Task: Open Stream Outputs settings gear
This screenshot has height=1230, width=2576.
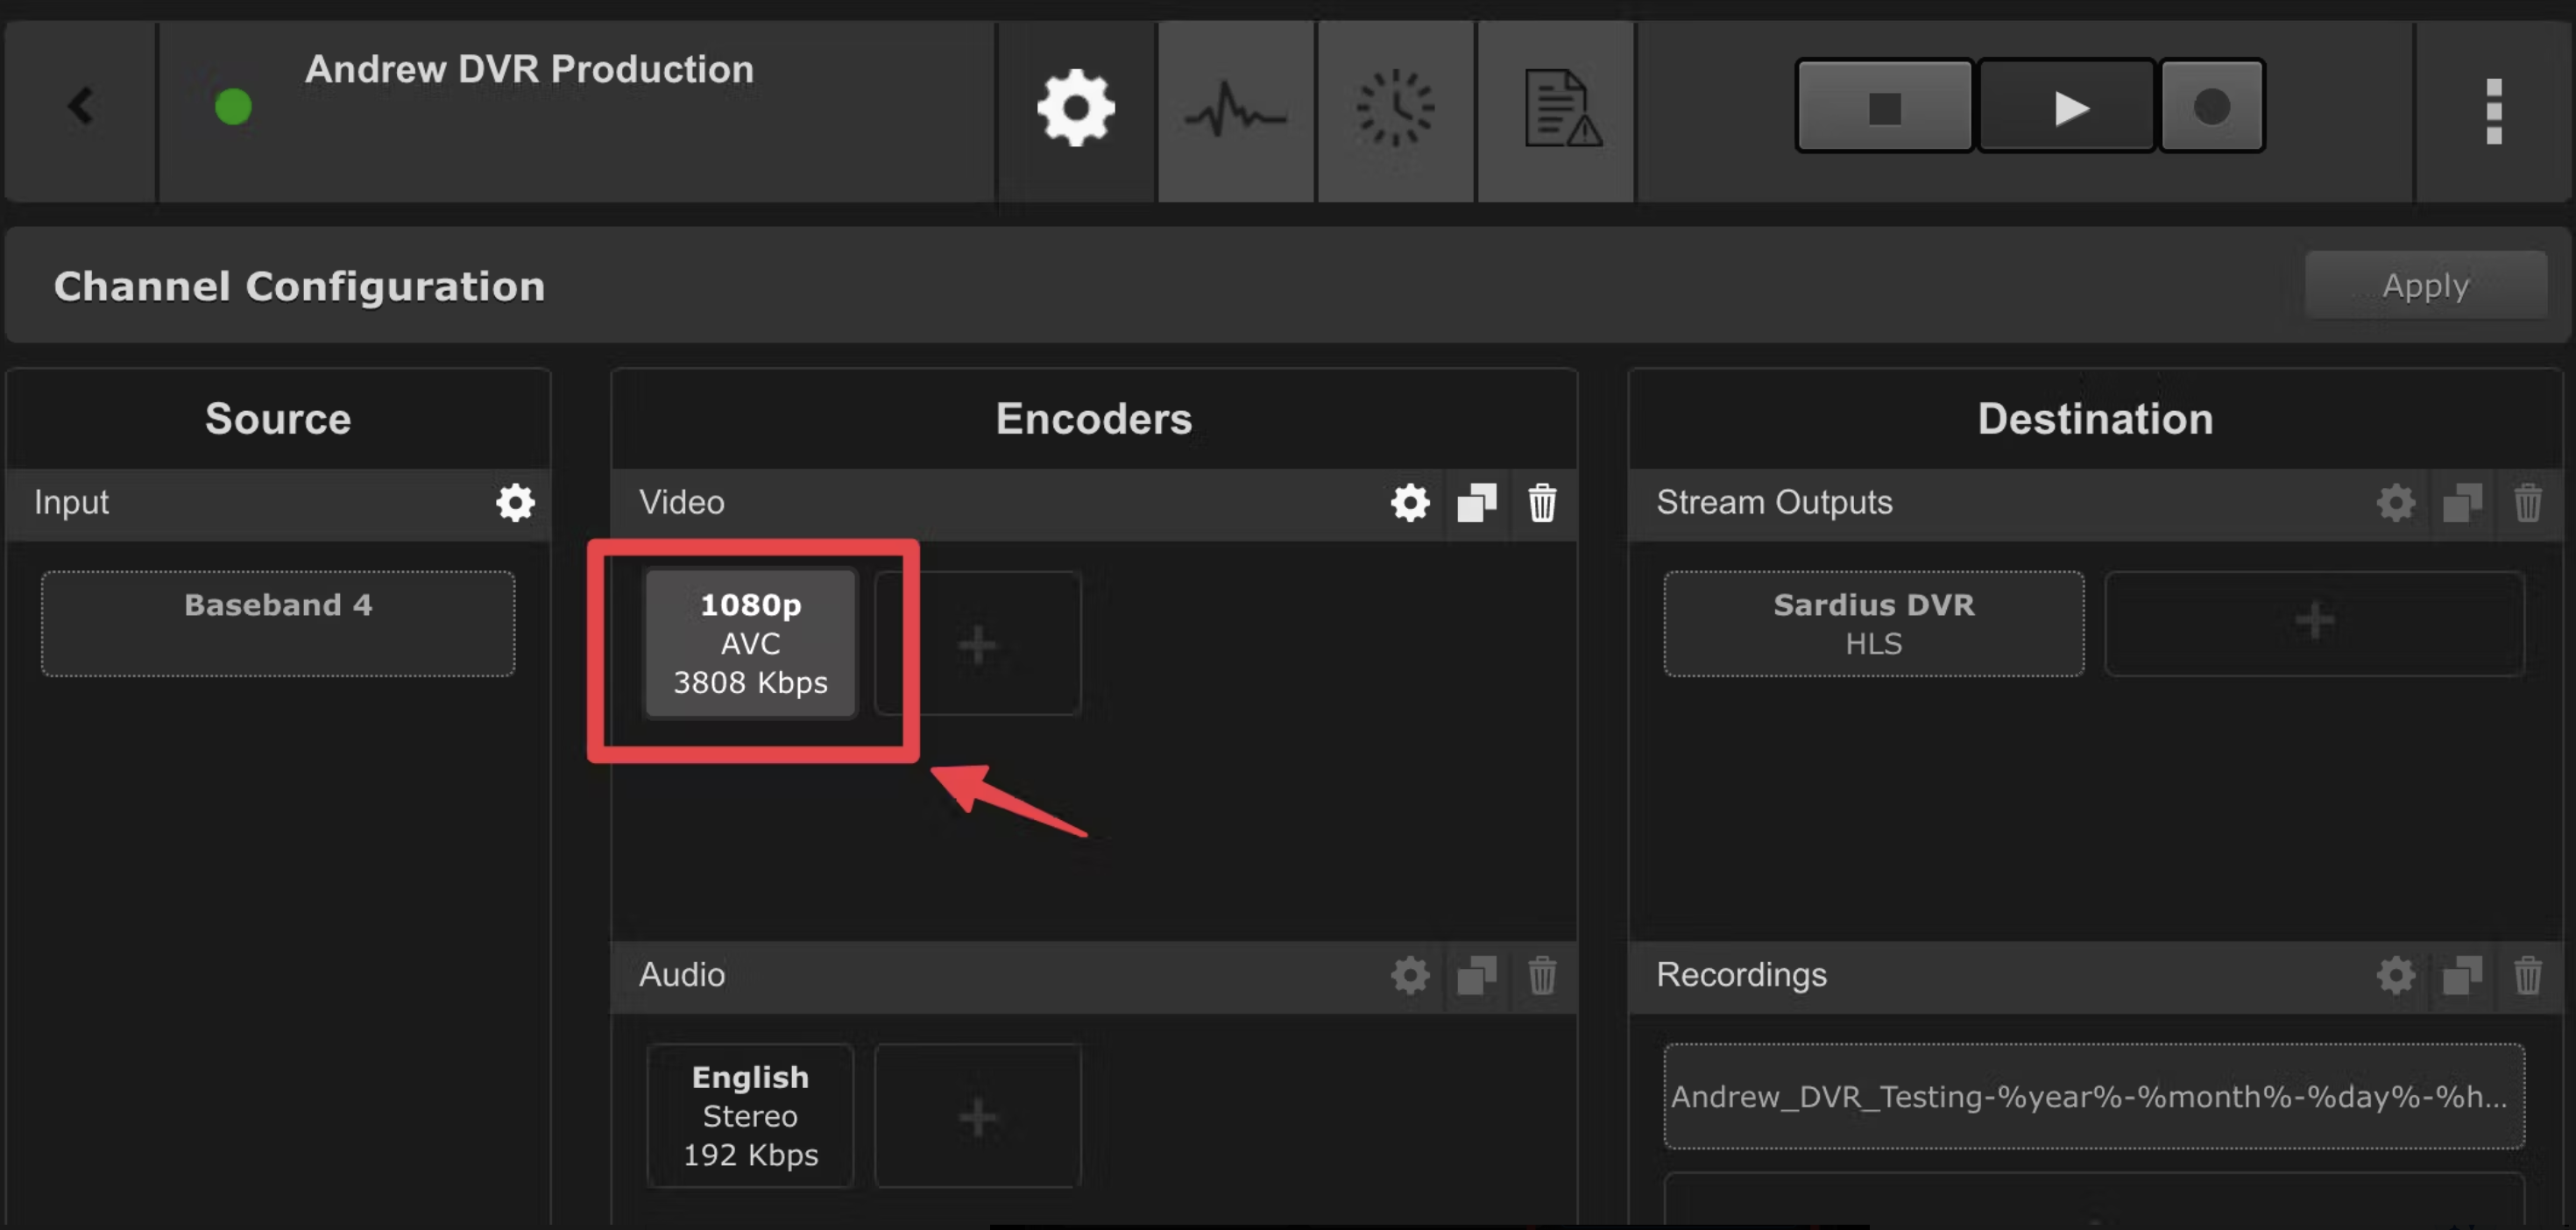Action: [x=2396, y=502]
